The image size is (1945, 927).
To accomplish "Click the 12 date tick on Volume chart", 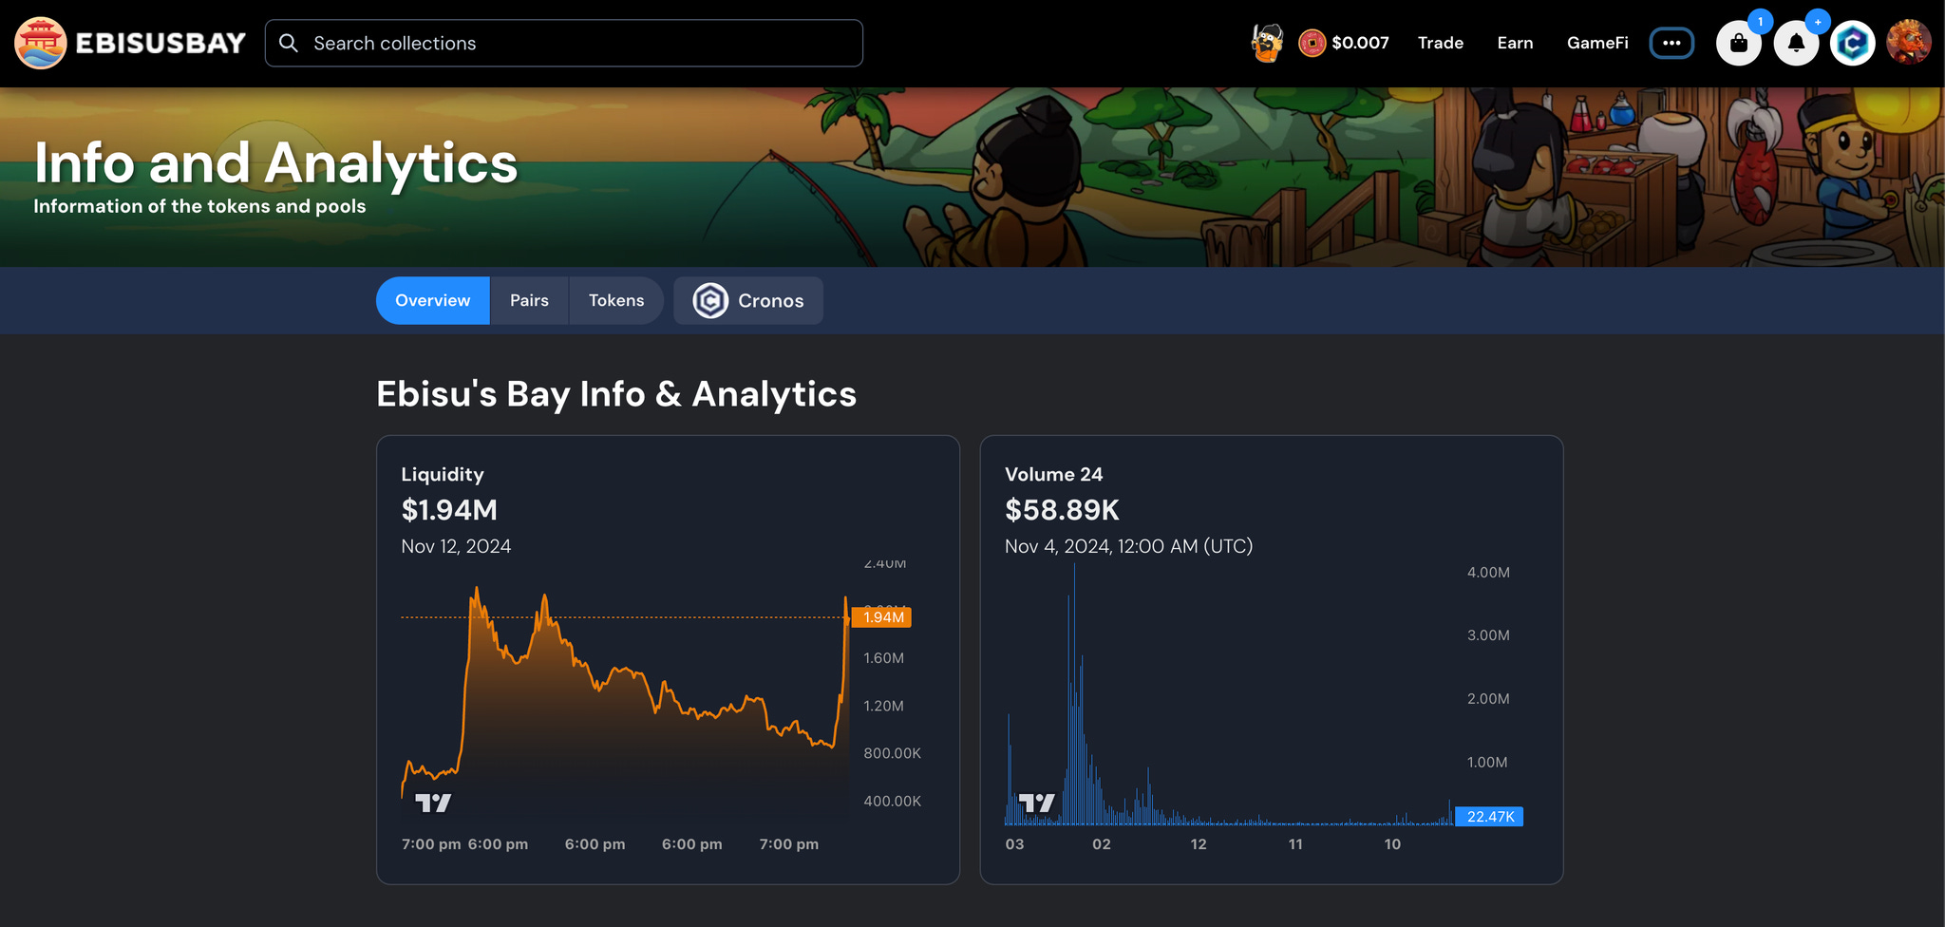I will point(1199,844).
